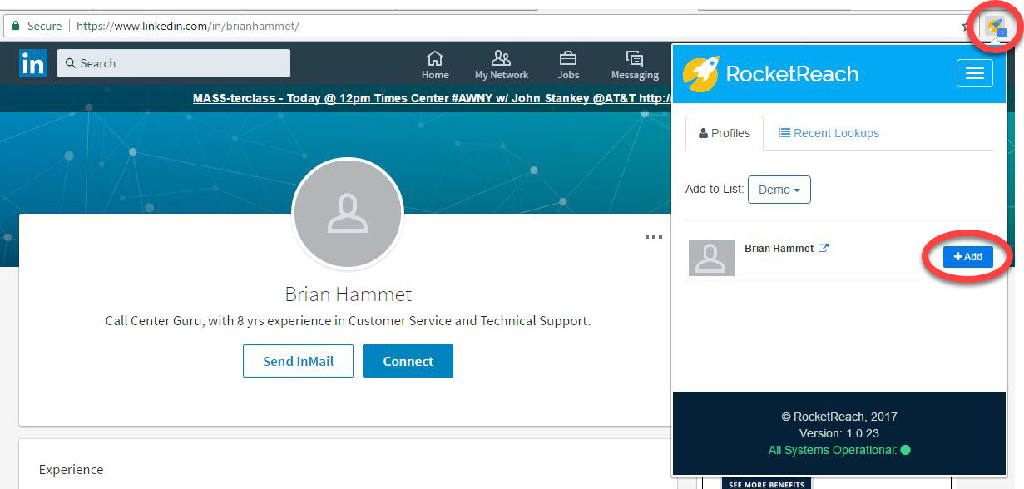The width and height of the screenshot is (1024, 489).
Task: Click the browser URL address bar
Action: click(499, 26)
